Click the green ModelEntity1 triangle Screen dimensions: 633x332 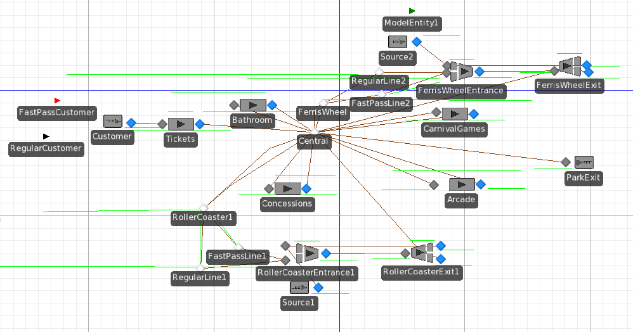(x=412, y=11)
